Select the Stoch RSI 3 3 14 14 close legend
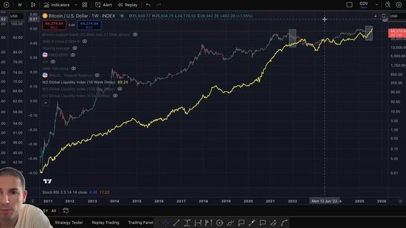This screenshot has height=228, width=406. click(65, 193)
